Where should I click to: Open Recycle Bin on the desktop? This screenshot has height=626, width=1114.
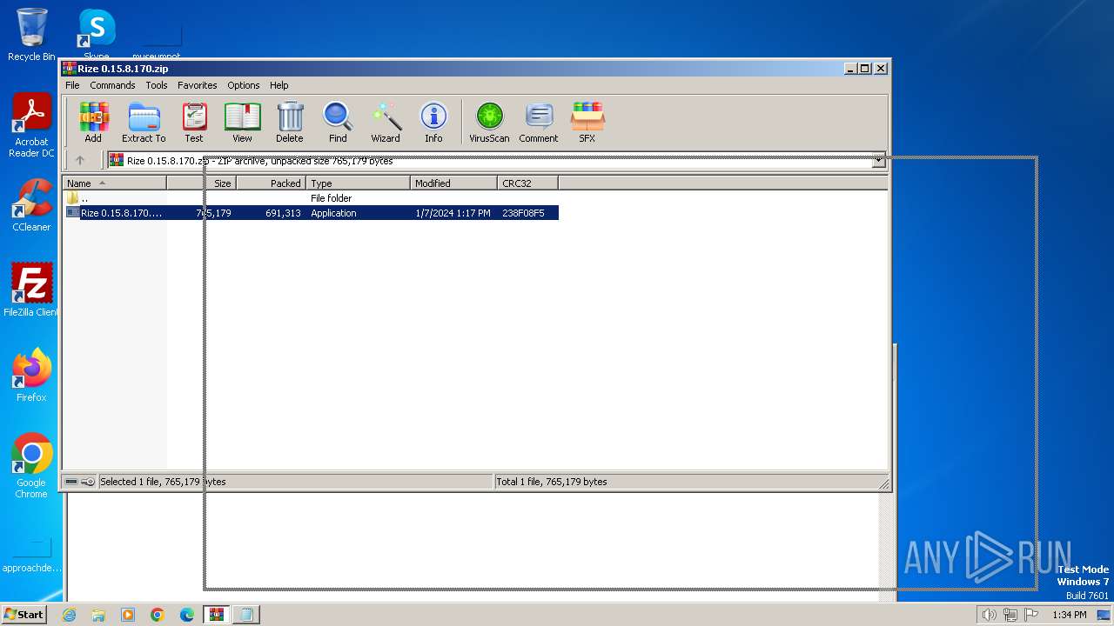coord(31,35)
